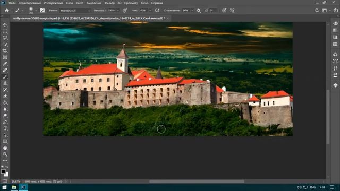Select the Frame tool
The height and width of the screenshot is (191, 340).
click(5, 57)
